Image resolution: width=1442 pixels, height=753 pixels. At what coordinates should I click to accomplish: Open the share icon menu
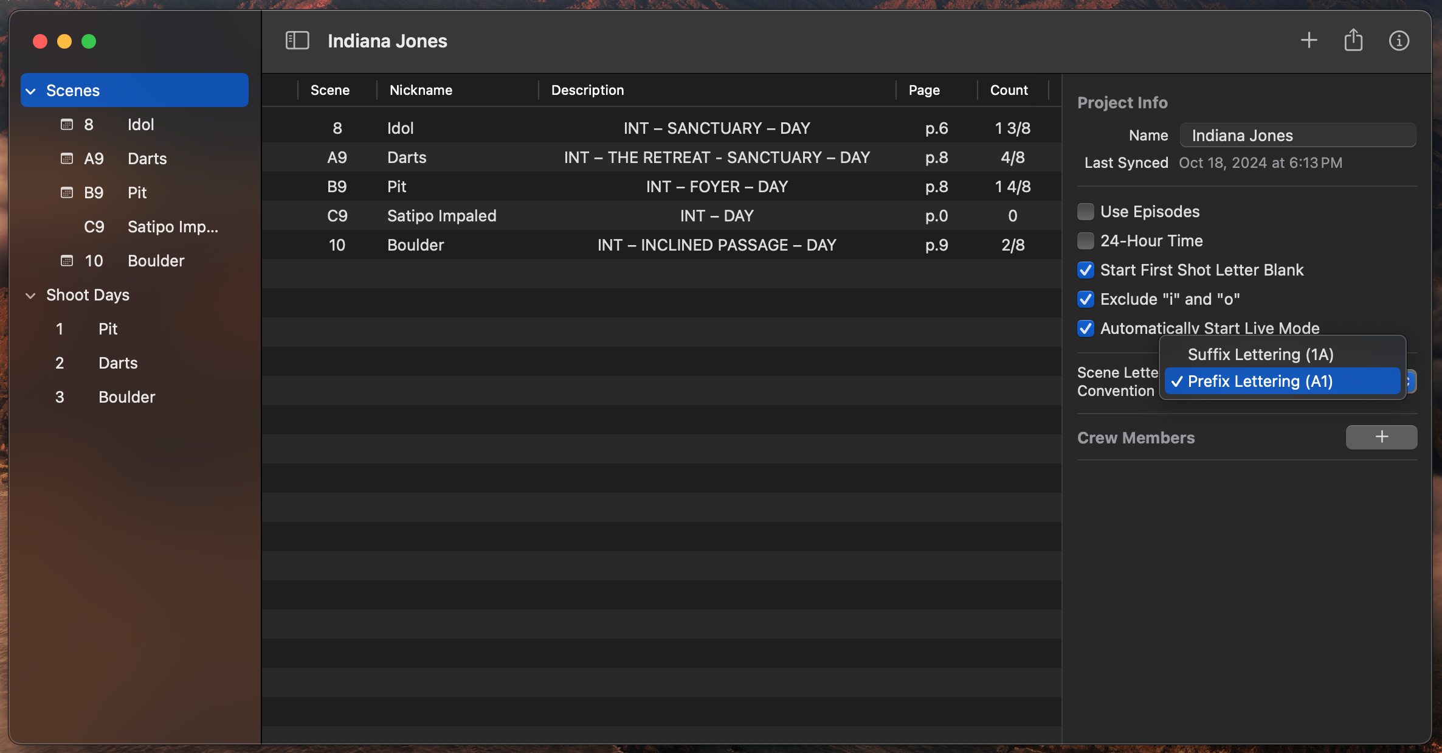coord(1353,41)
